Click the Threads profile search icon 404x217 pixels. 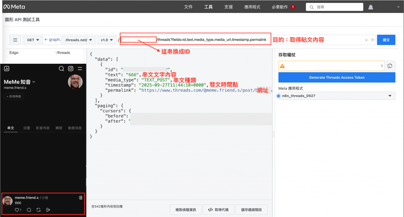(x=61, y=69)
